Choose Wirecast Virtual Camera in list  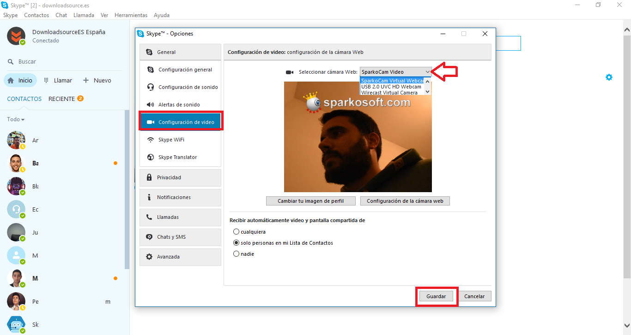(392, 93)
